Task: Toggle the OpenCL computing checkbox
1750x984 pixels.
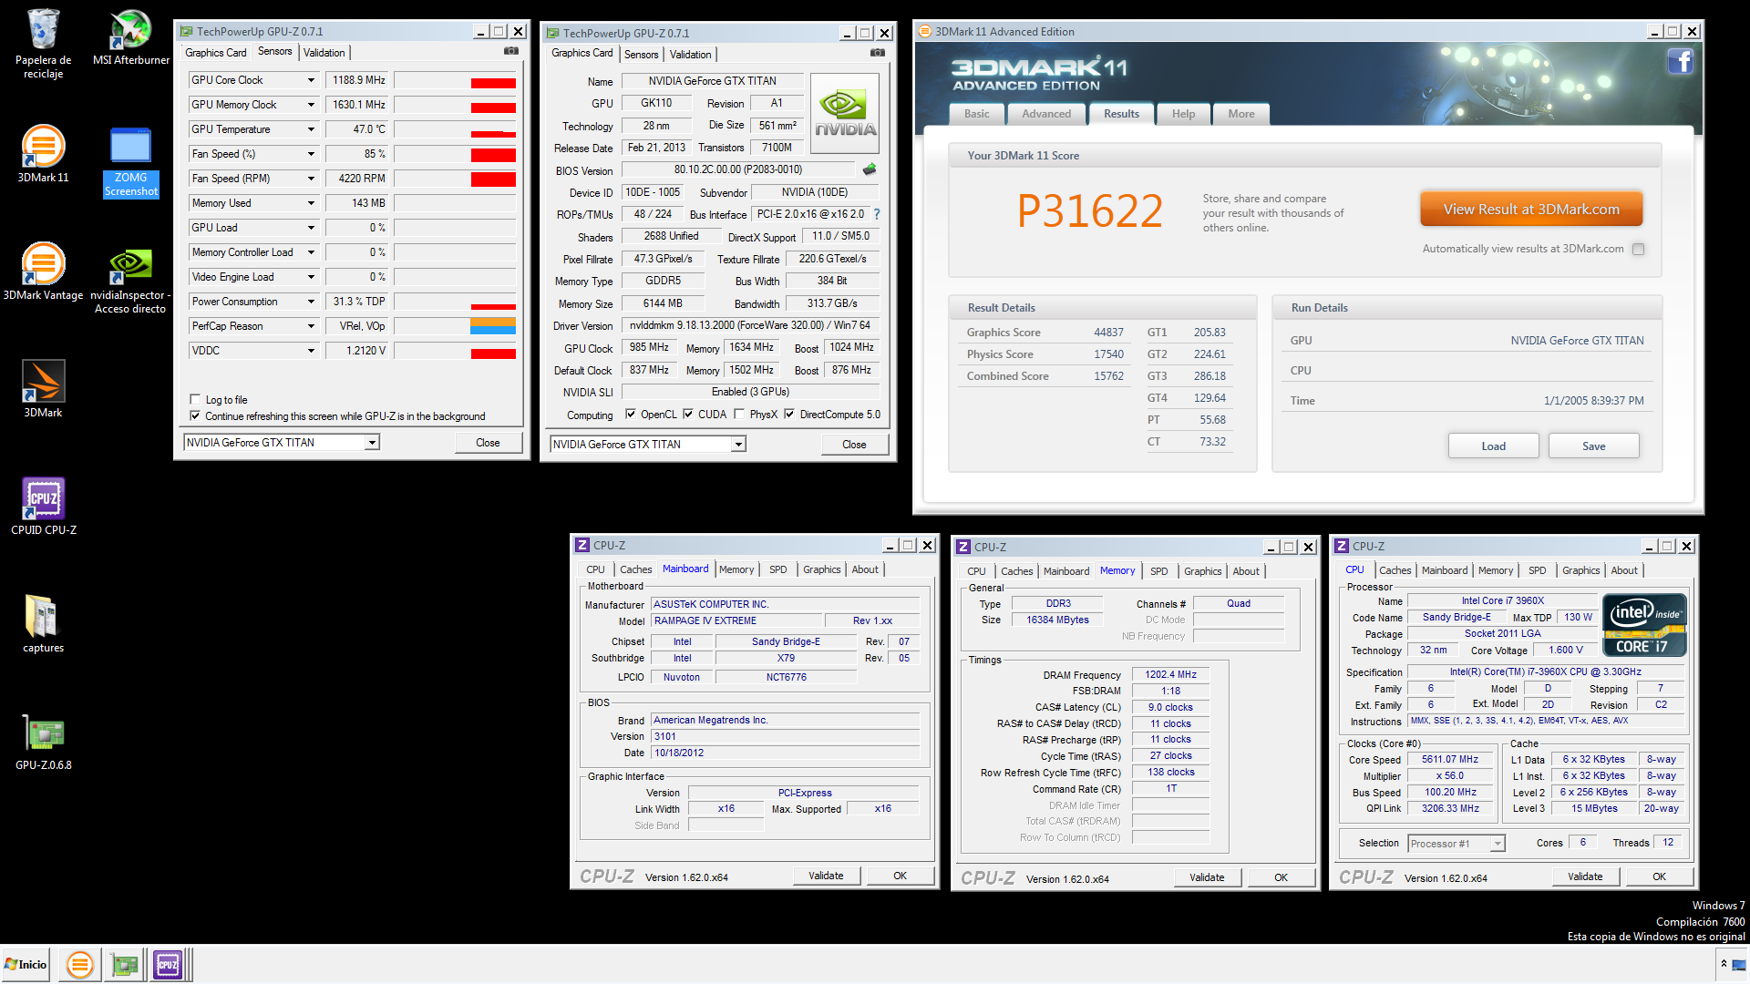Action: tap(630, 414)
